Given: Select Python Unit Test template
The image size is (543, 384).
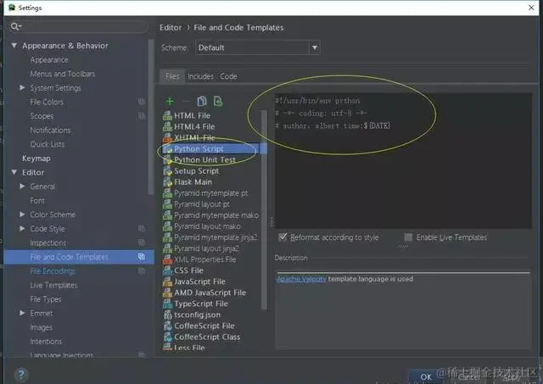Looking at the screenshot, I should coord(204,160).
